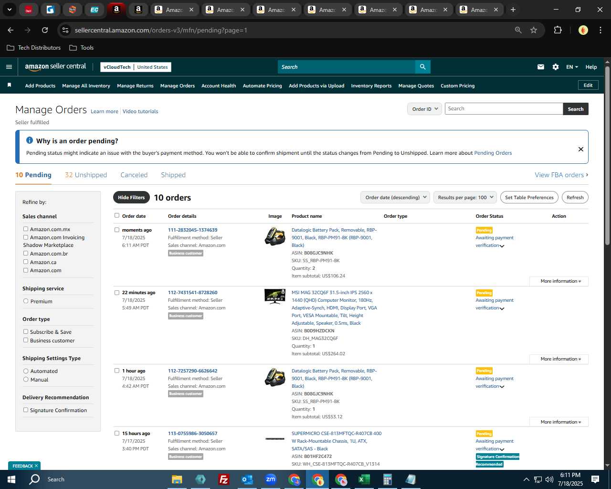Open the settings gear icon
The height and width of the screenshot is (489, 611).
[556, 67]
